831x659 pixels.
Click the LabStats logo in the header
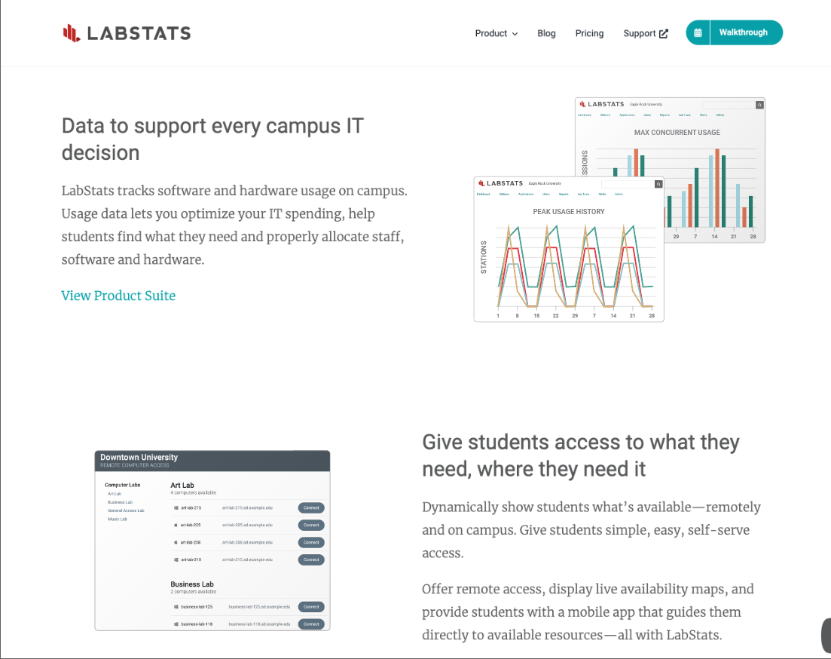click(127, 33)
